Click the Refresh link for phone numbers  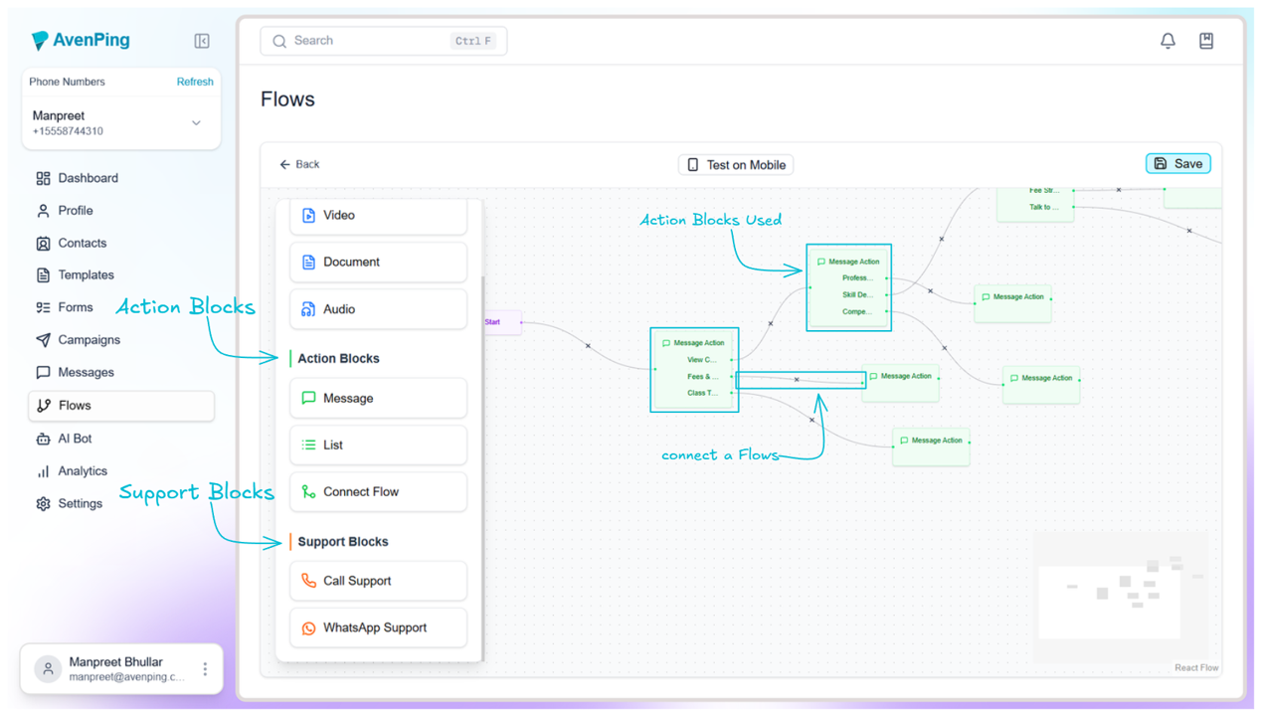tap(195, 82)
